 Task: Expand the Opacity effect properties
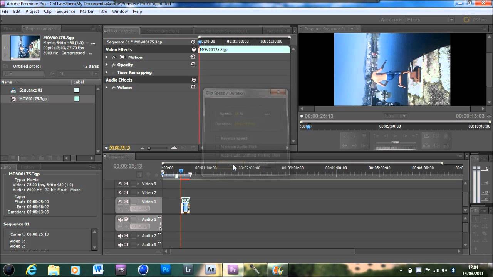[x=107, y=65]
